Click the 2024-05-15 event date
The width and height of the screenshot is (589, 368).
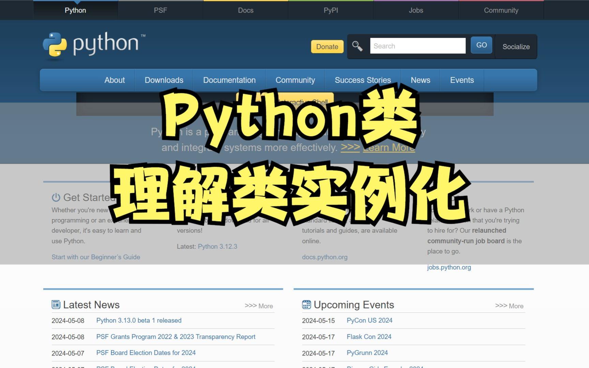318,321
